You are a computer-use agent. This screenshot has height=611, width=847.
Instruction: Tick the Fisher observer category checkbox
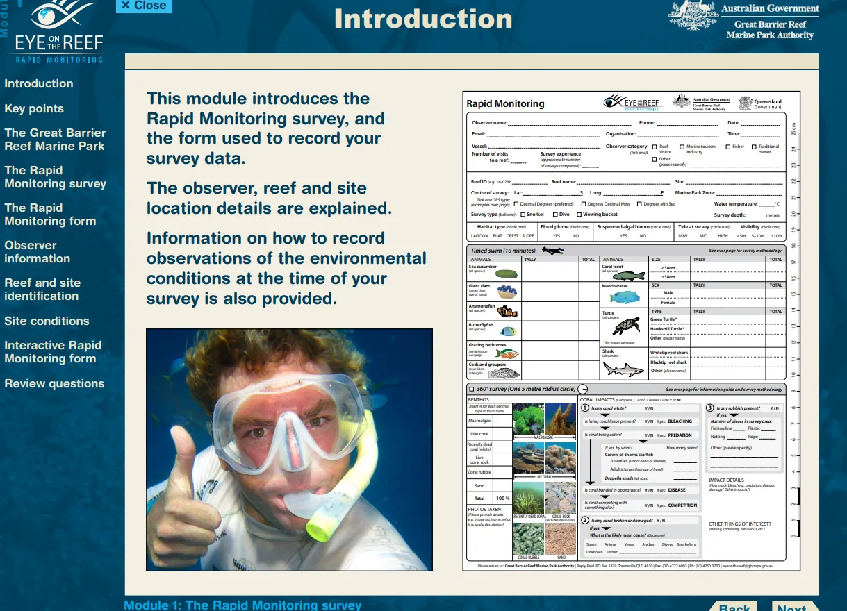(728, 147)
